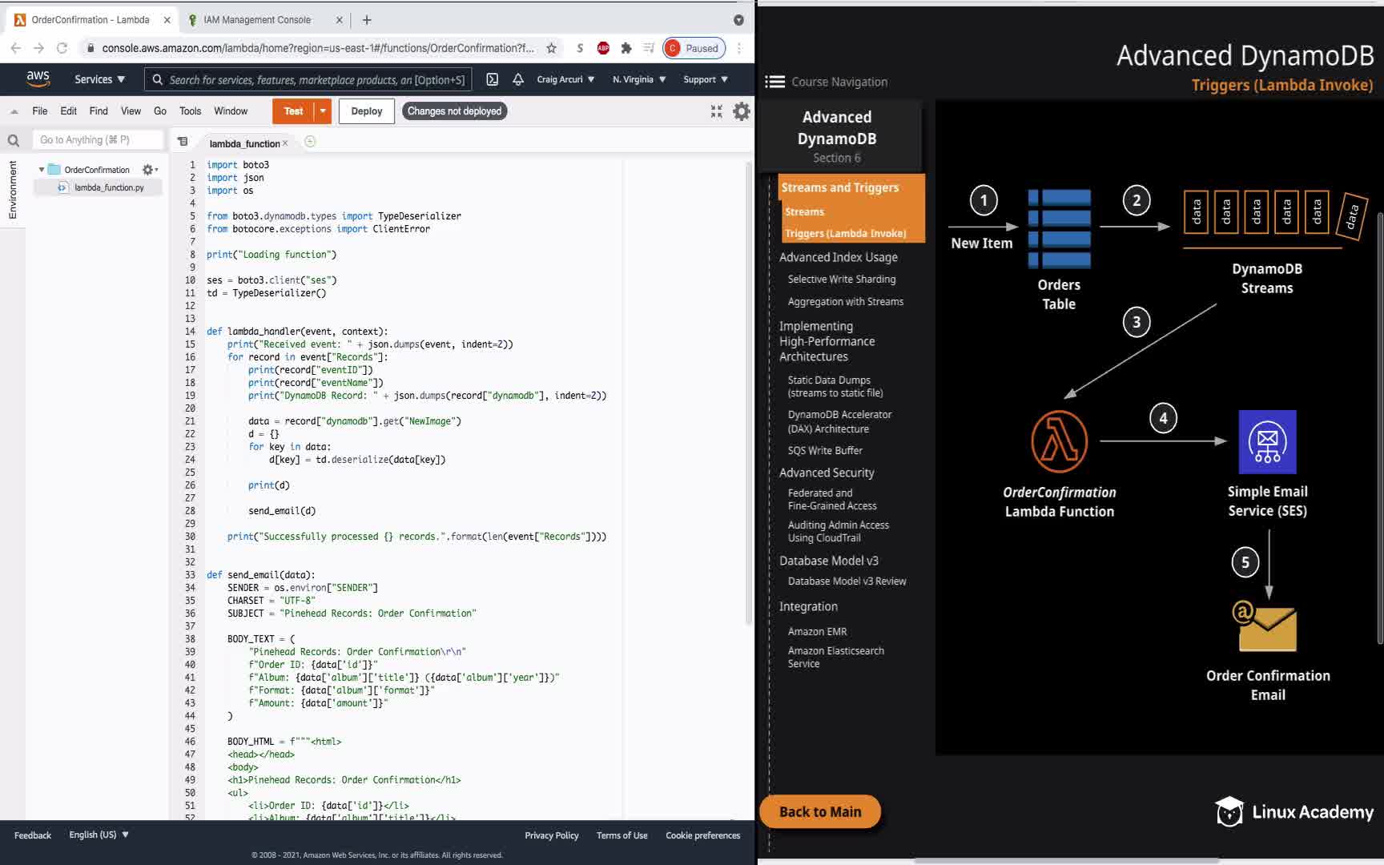Open the Selective Write Sharding lesson
The height and width of the screenshot is (865, 1384).
(842, 280)
